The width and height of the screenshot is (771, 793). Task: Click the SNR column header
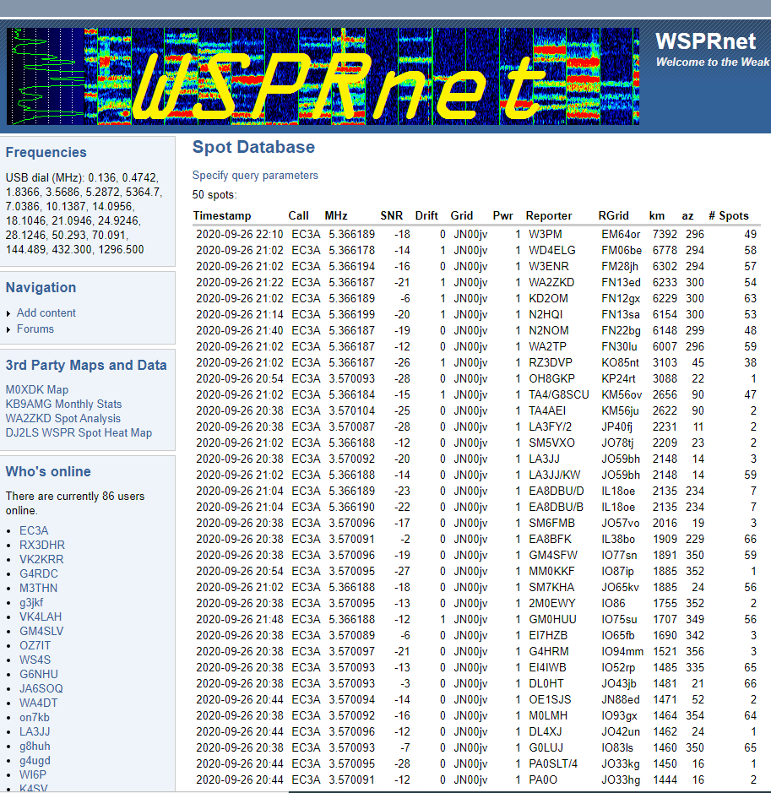tap(391, 215)
